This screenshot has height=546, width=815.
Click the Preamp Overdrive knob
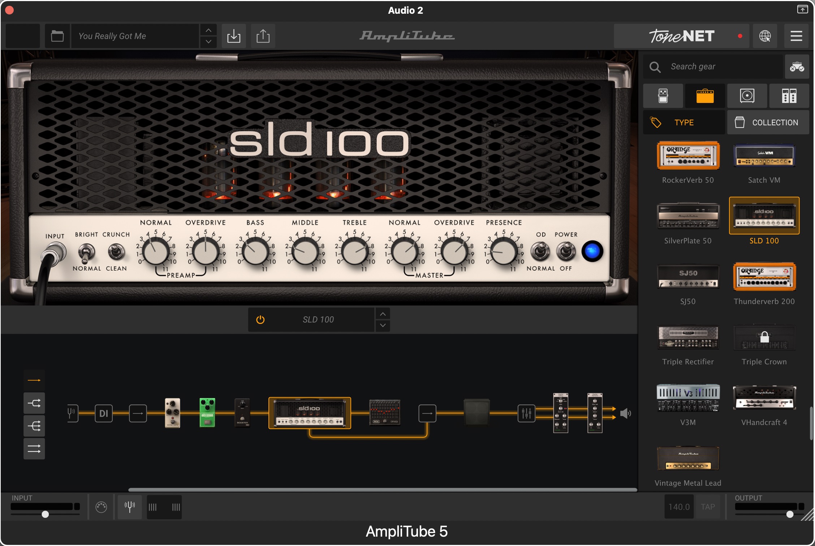[x=205, y=252]
